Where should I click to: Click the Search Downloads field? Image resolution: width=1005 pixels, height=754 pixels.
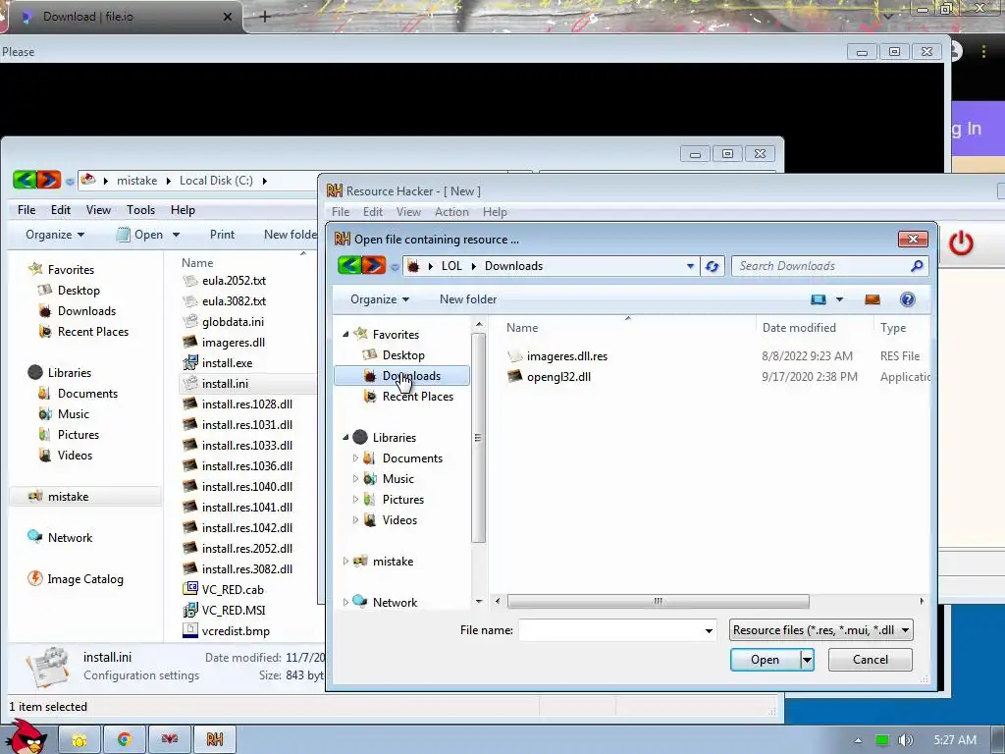pos(822,266)
